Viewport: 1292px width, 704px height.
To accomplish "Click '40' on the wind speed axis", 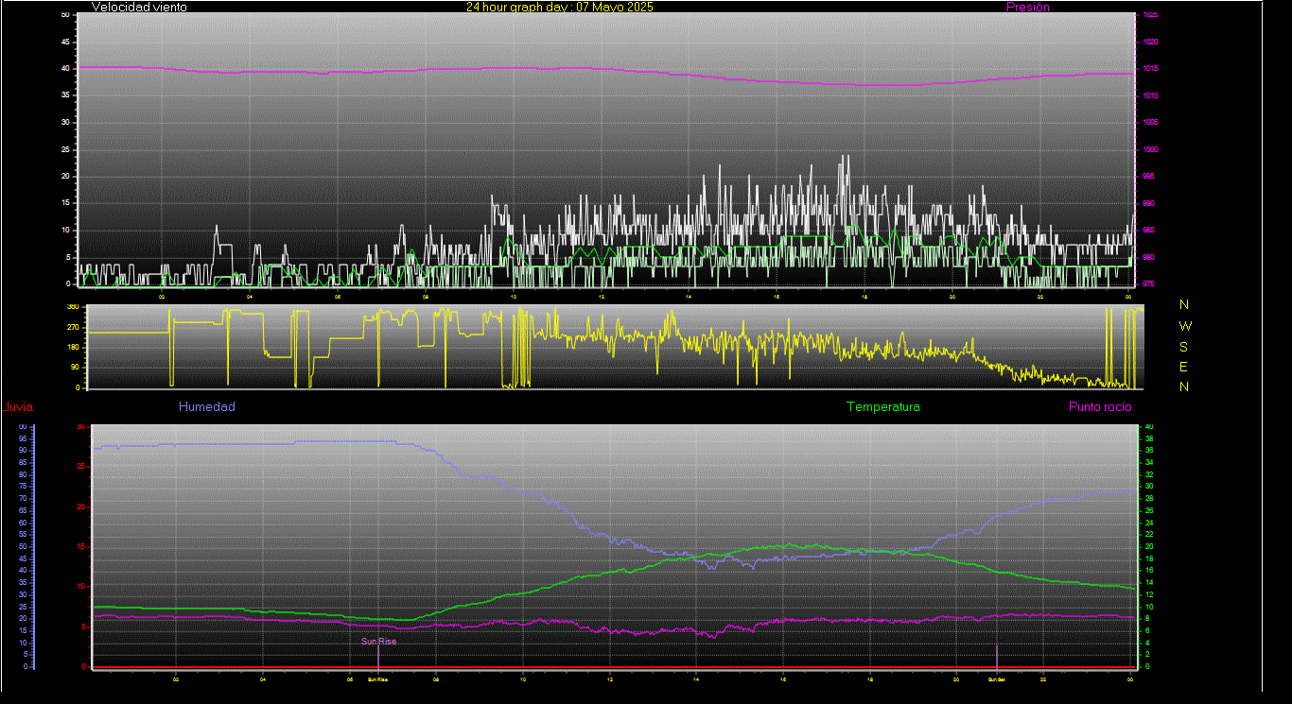I will tap(65, 69).
